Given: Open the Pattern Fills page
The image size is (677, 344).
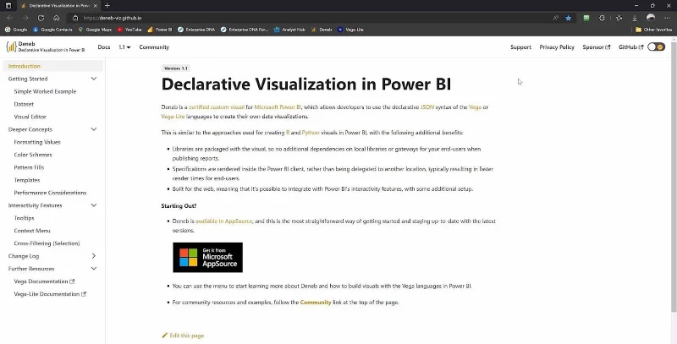Looking at the screenshot, I should tap(29, 167).
